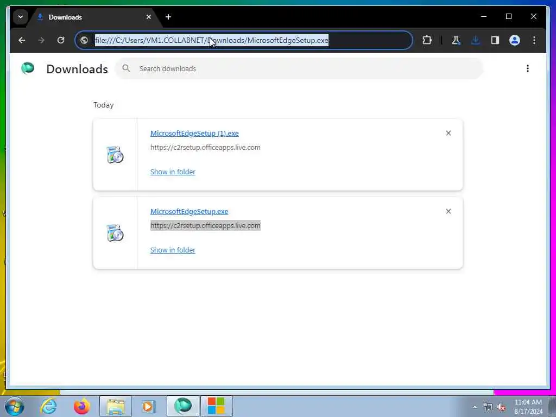Open the user profile avatar
The width and height of the screenshot is (556, 417).
click(x=515, y=40)
